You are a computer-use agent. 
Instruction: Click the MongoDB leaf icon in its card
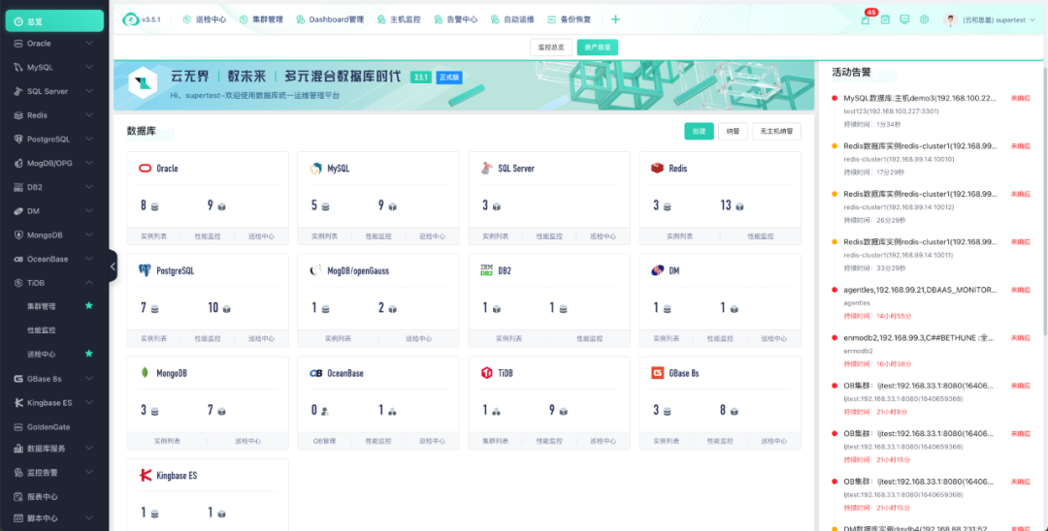pyautogui.click(x=145, y=373)
